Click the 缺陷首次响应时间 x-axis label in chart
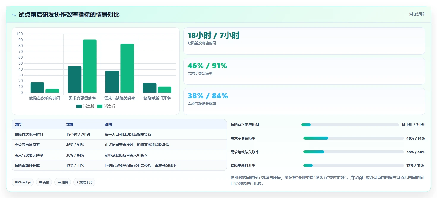 click(x=45, y=98)
